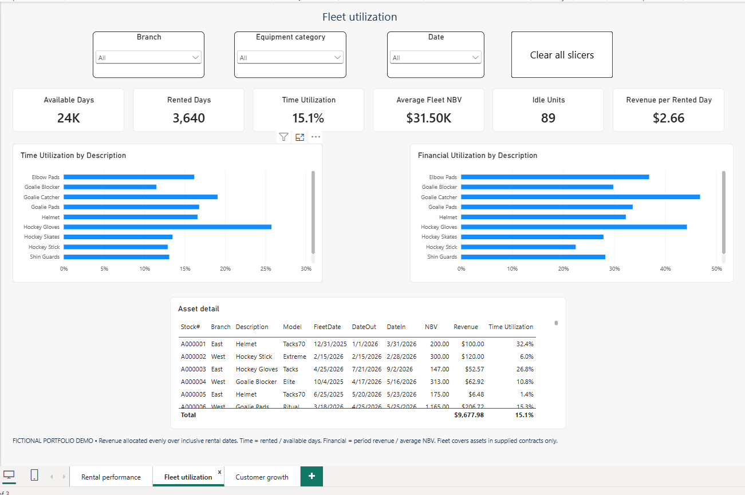Click Asset detail table title
The image size is (745, 495).
(x=199, y=308)
